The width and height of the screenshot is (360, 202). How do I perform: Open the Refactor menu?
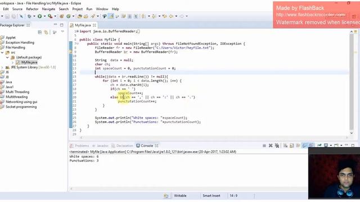(x=32, y=9)
